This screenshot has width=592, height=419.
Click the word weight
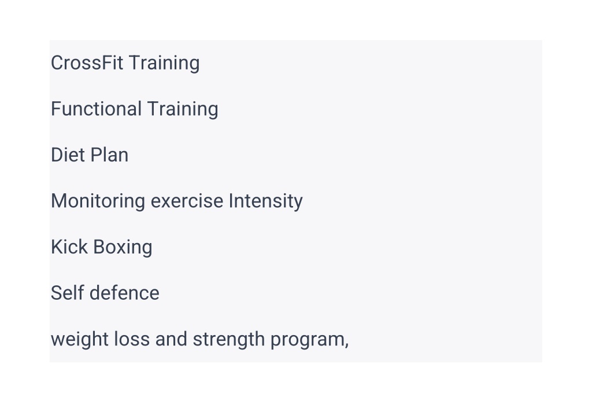tap(80, 339)
